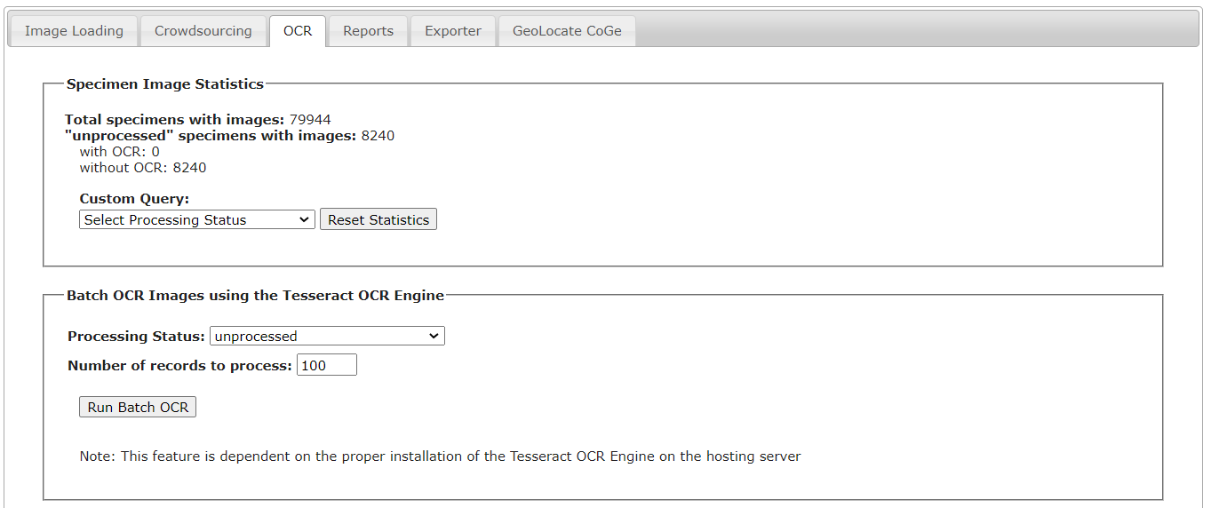Click the Run Batch OCR button

pyautogui.click(x=138, y=407)
